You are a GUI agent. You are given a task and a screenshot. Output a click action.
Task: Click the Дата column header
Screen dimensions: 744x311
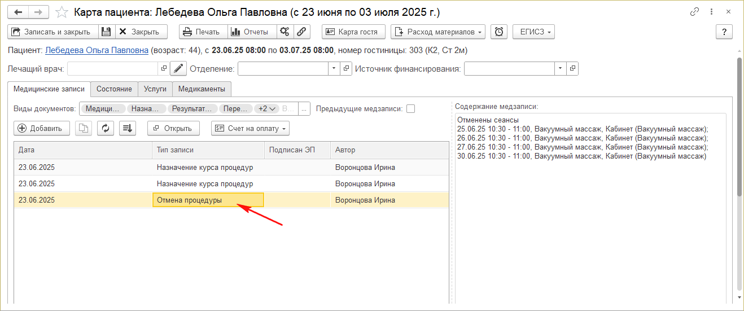click(x=83, y=150)
